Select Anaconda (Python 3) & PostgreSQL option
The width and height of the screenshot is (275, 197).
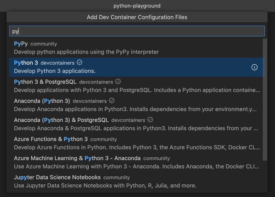pyautogui.click(x=61, y=120)
